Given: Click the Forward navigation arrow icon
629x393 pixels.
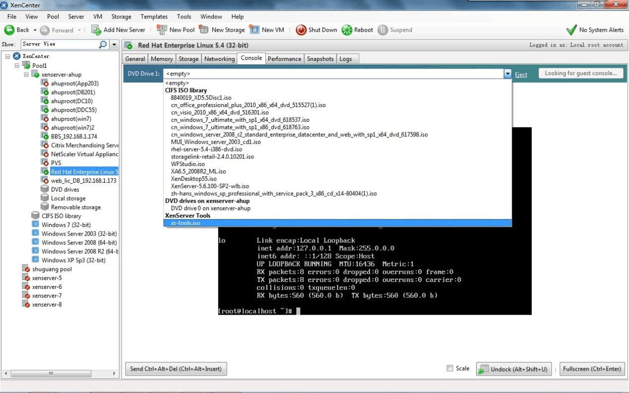Looking at the screenshot, I should pos(45,30).
